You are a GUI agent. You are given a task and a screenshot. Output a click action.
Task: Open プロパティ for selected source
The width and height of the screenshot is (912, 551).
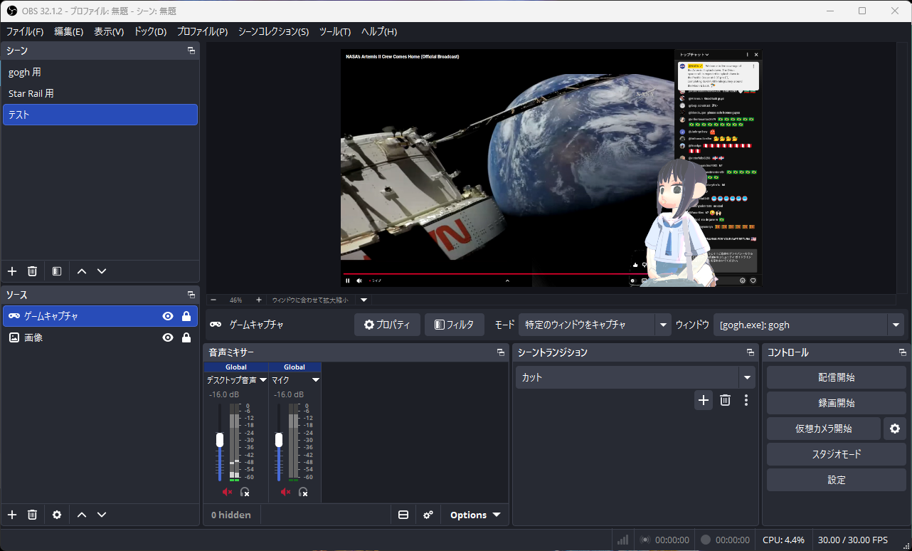pos(387,325)
